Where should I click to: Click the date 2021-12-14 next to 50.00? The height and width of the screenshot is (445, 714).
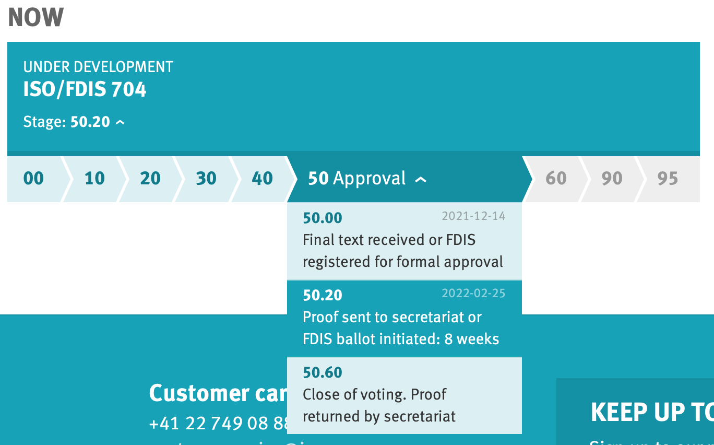(473, 215)
